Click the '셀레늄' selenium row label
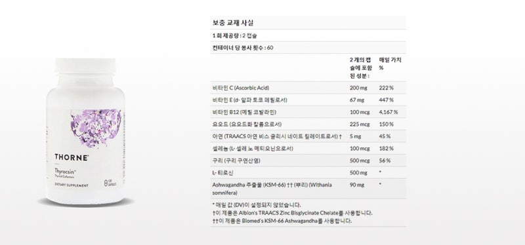 point(253,149)
